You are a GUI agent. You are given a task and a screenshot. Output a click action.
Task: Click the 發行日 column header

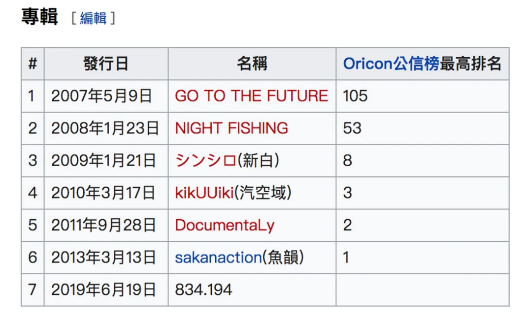[106, 64]
